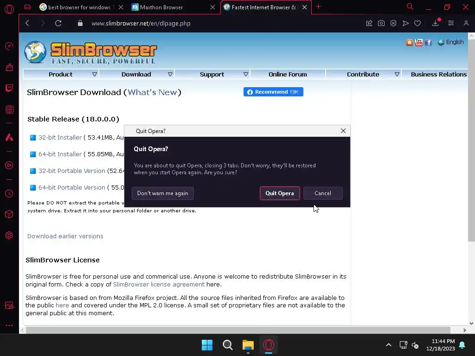The width and height of the screenshot is (475, 356).
Task: Go back to previous page
Action: (x=27, y=23)
